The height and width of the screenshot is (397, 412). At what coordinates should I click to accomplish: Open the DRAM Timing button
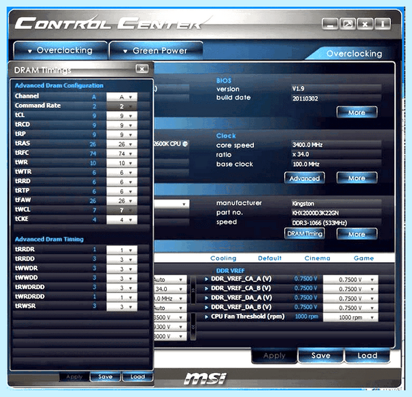click(x=304, y=234)
